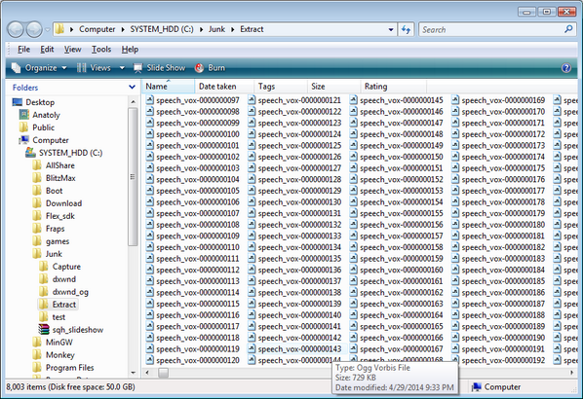Collapse the Folders pane chevron
Image resolution: width=583 pixels, height=399 pixels.
pyautogui.click(x=132, y=88)
